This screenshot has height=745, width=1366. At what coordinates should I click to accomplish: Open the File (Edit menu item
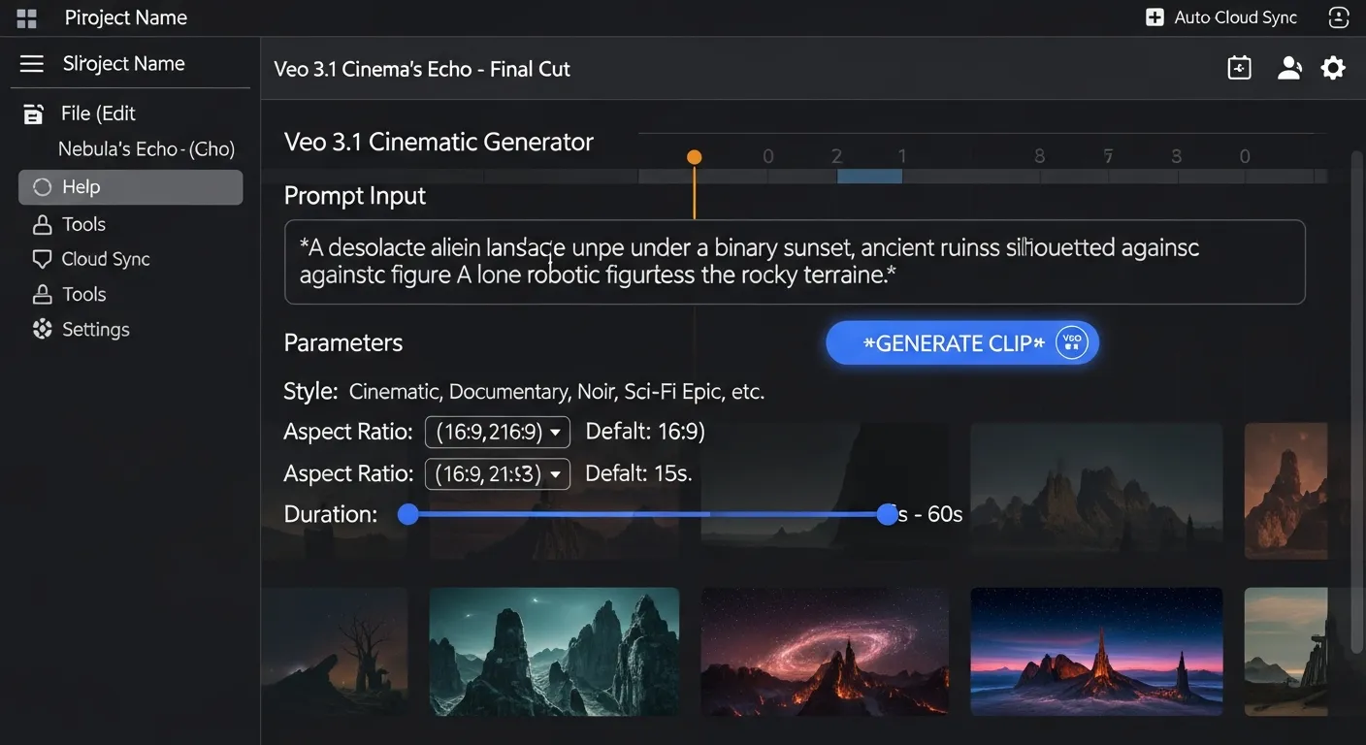point(97,113)
